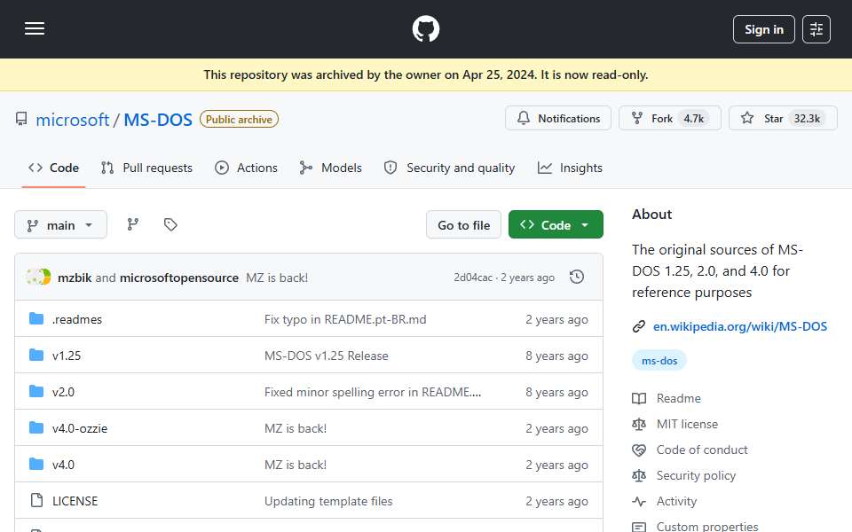Click the '2 years ago' timestamp for LICENSE
852x532 pixels.
tap(556, 501)
